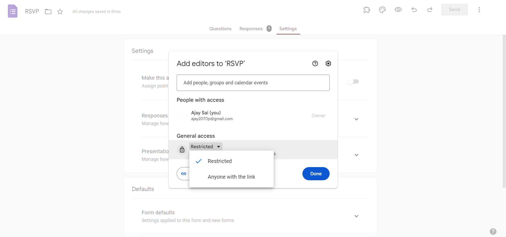Click the Send button
Screen dimensions: 506x237
click(x=454, y=9)
